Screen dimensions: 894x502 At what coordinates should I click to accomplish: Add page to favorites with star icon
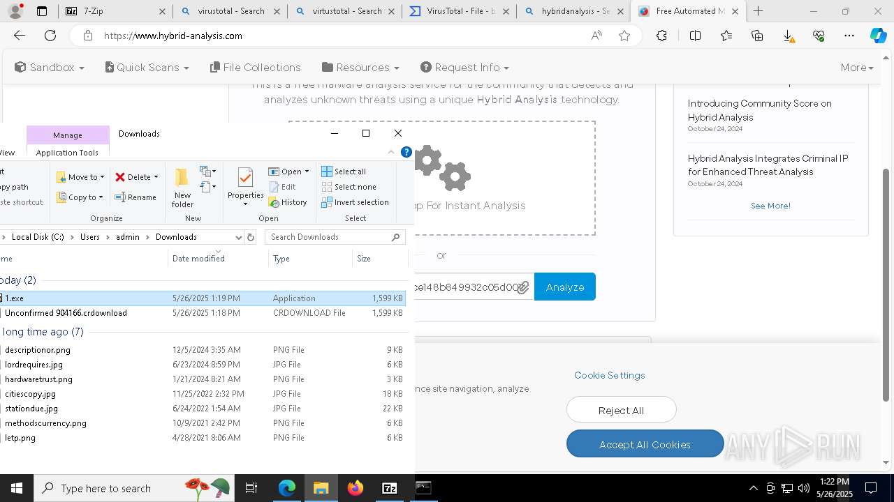point(624,36)
